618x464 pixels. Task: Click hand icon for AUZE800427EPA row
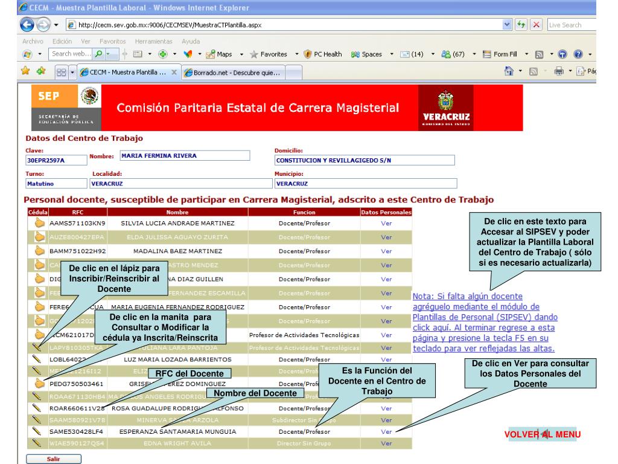pos(39,237)
